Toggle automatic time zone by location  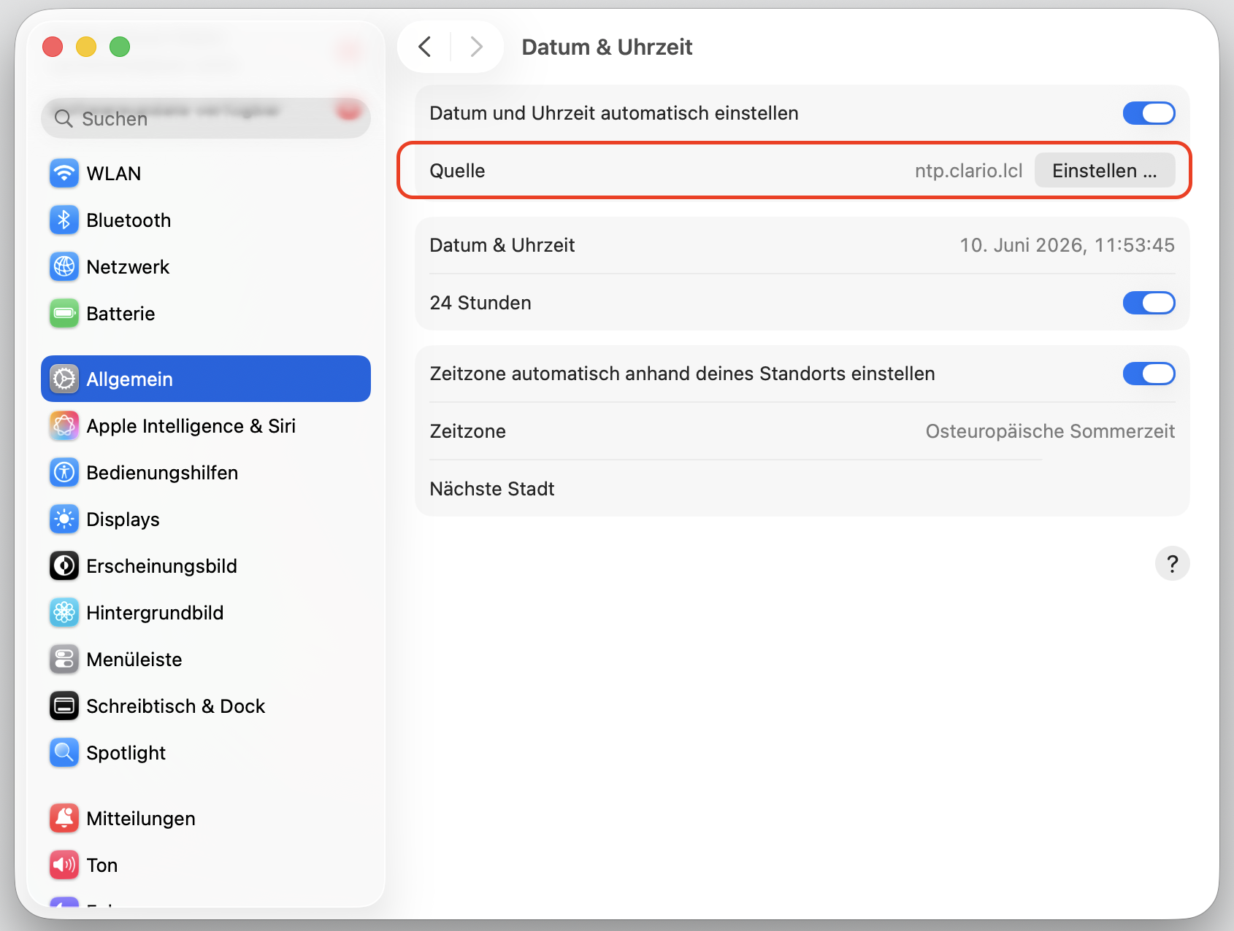(1149, 374)
